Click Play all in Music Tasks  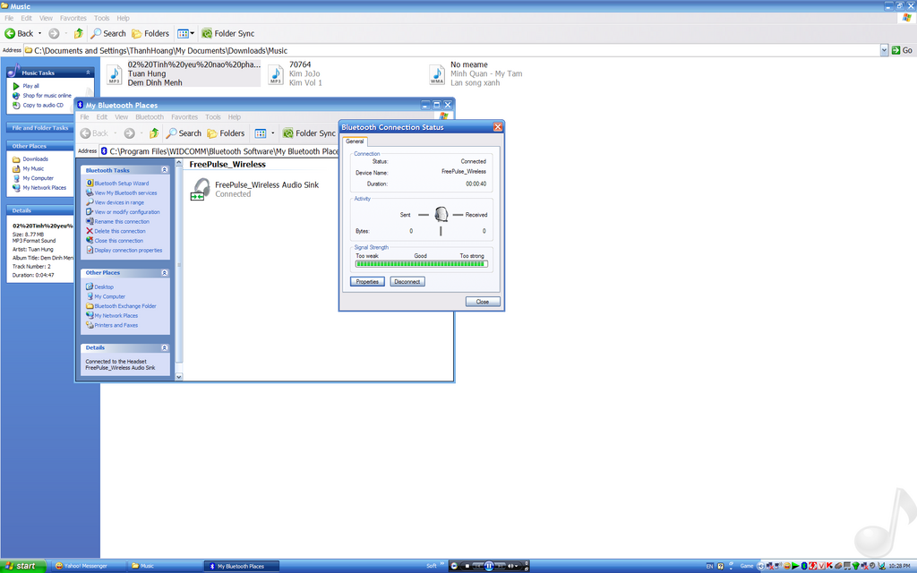tap(30, 86)
